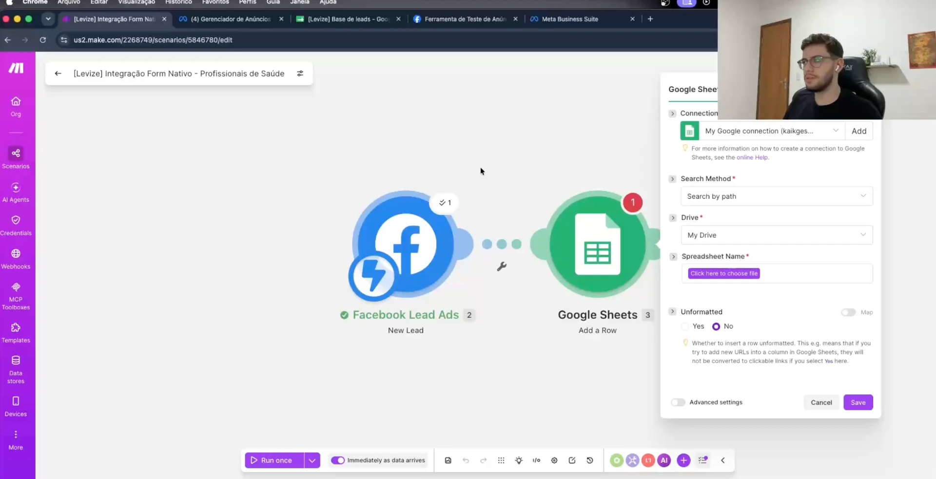Click the Facebook instant trigger lightning badge
Viewport: 936px width, 479px height.
click(x=373, y=276)
